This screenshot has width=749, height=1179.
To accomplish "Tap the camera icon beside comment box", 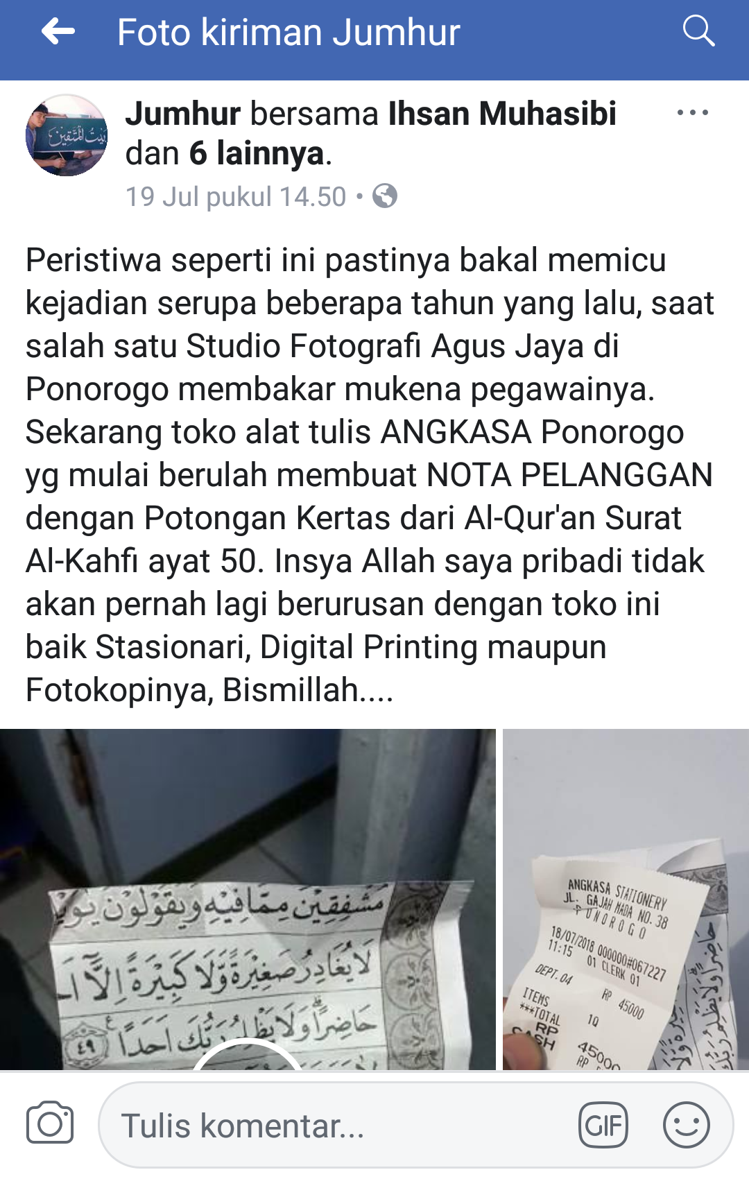I will [x=50, y=1123].
